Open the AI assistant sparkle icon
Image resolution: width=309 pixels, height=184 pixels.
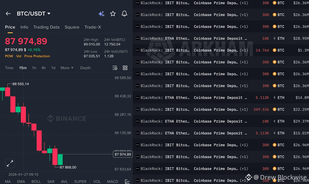tap(101, 13)
